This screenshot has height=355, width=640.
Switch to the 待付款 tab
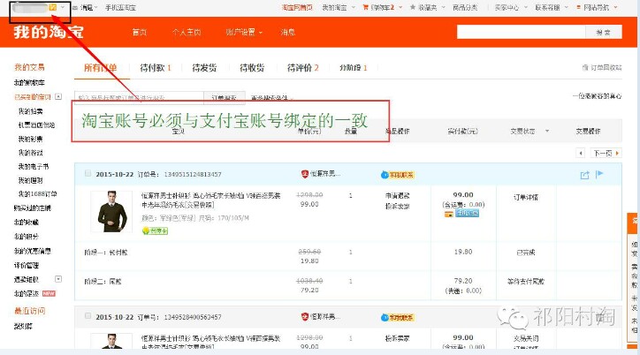[155, 68]
